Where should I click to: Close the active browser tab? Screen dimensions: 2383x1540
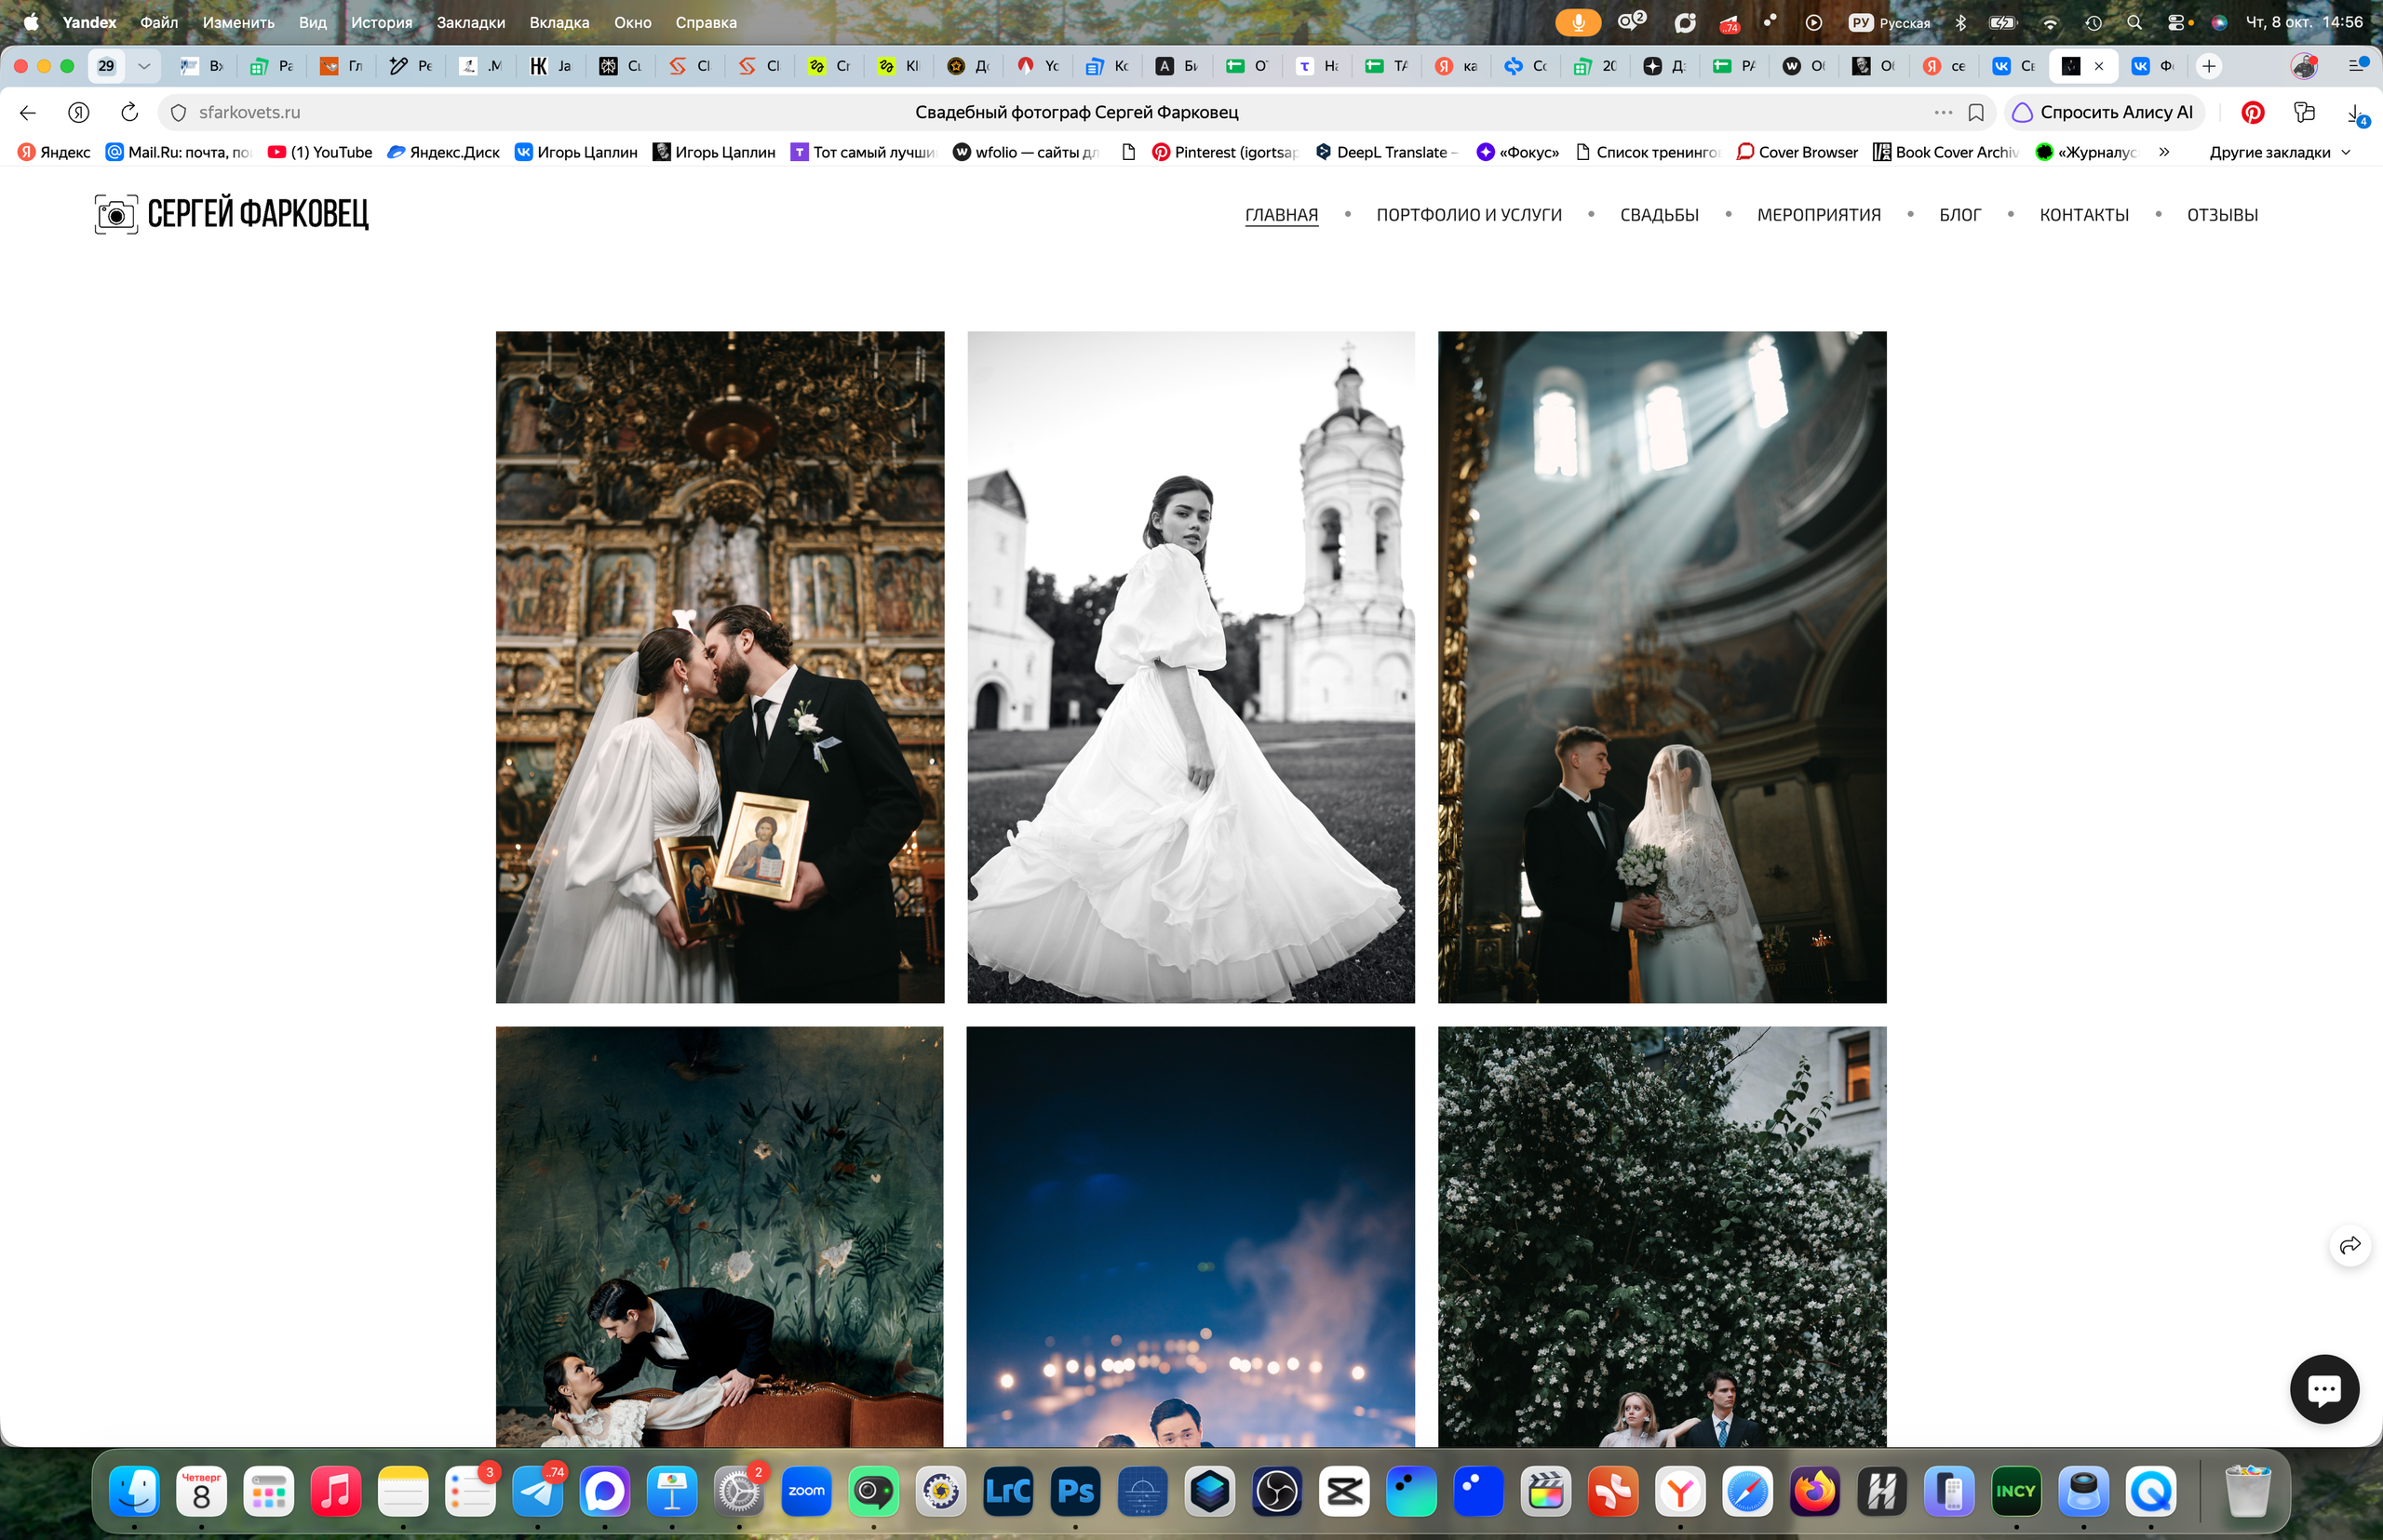2099,66
